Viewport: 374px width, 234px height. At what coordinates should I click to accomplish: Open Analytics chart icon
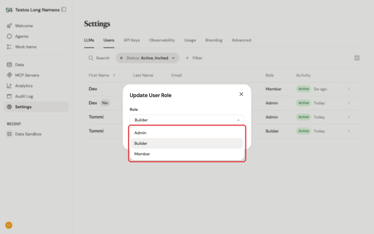(x=9, y=86)
